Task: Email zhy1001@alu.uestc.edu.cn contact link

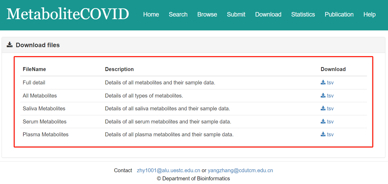Action: pos(169,170)
